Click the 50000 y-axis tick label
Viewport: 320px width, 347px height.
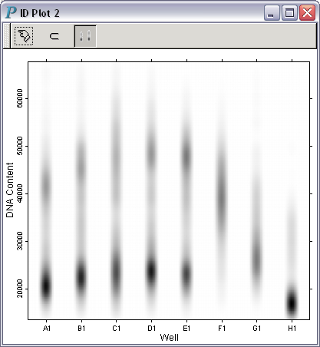coord(19,146)
